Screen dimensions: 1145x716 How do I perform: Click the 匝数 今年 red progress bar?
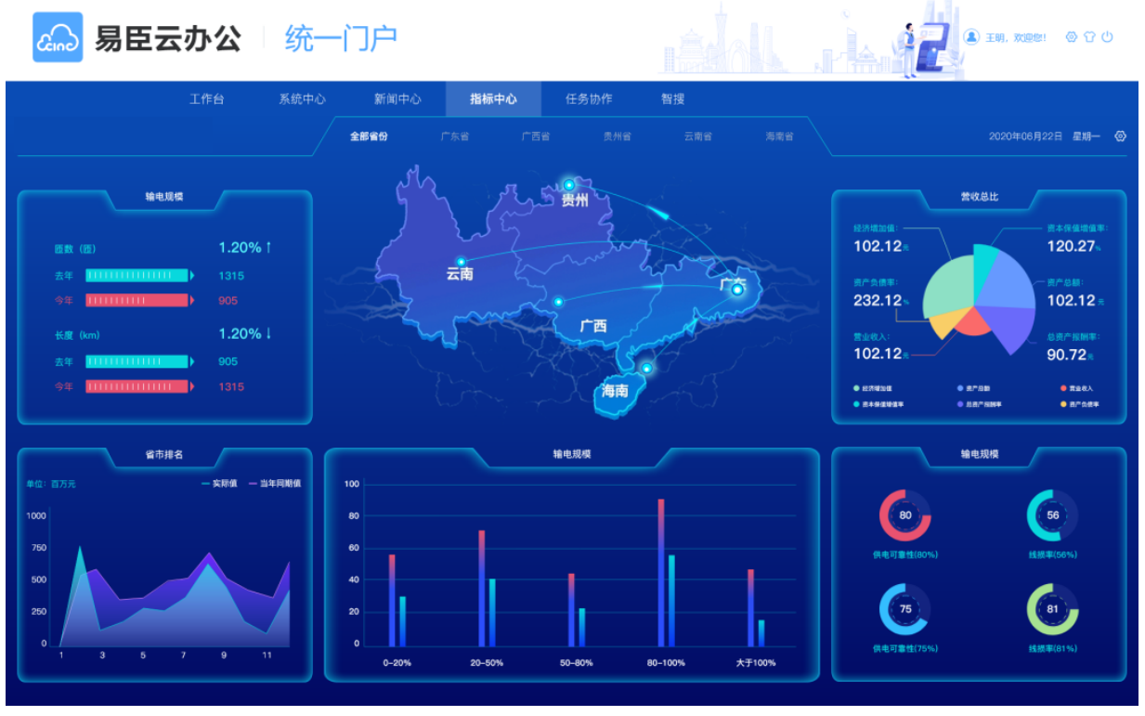tap(137, 300)
